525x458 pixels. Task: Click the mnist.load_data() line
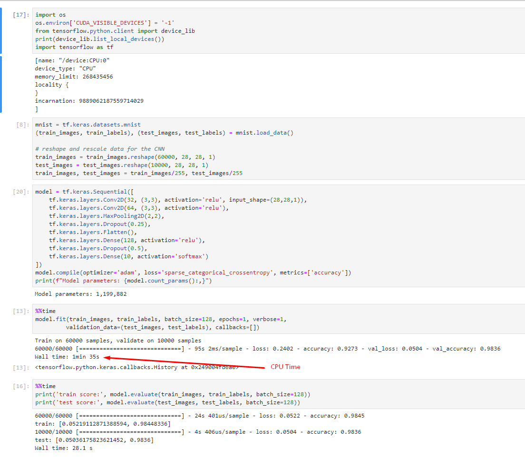[x=165, y=133]
